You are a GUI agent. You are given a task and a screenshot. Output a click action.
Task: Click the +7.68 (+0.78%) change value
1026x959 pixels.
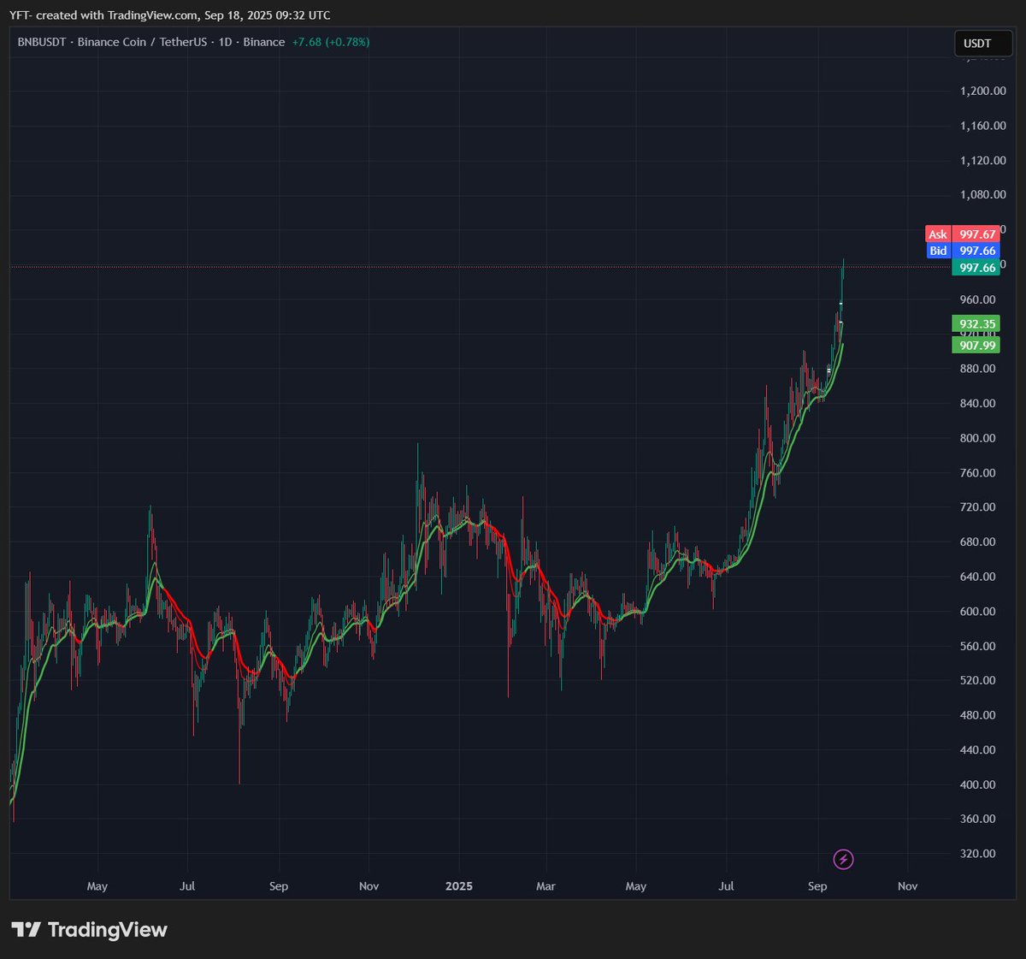331,42
